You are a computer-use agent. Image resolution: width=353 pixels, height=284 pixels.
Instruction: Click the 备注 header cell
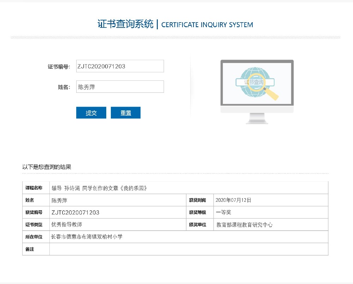click(36, 249)
